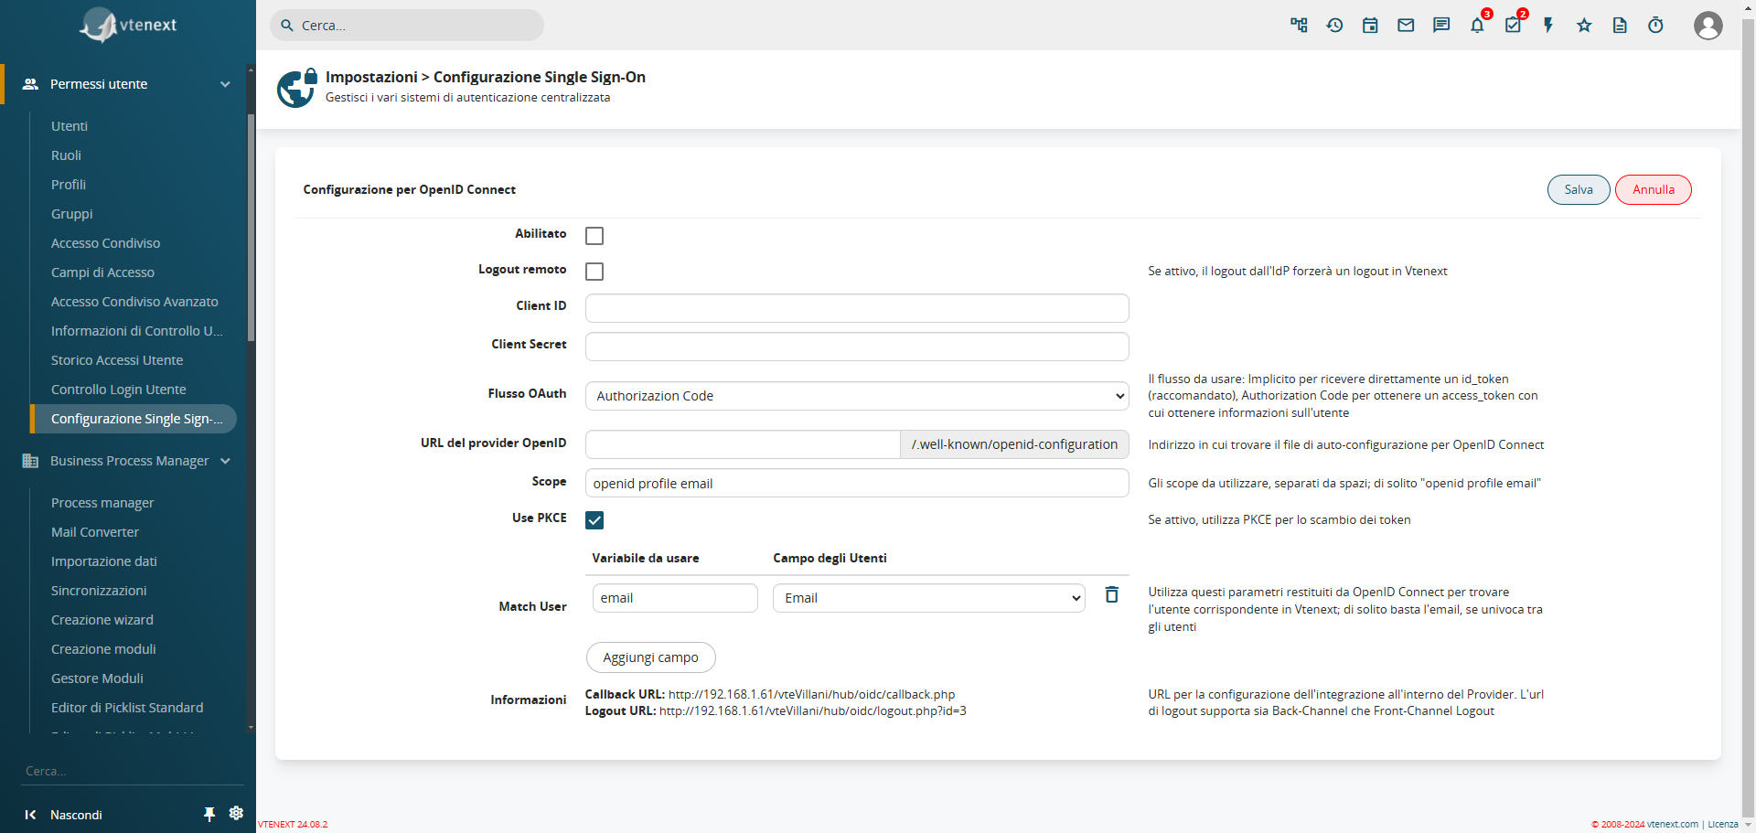Go to Profili menu item
Screen dimensions: 1756x833
click(x=69, y=185)
